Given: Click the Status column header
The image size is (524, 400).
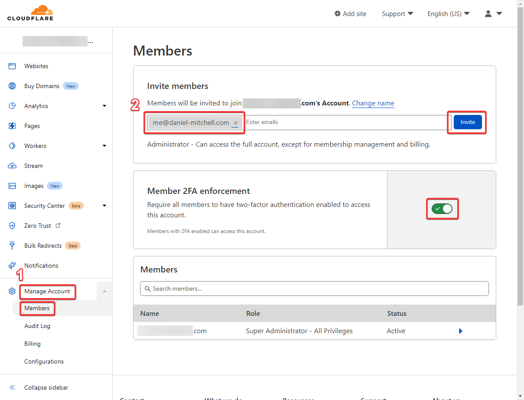Looking at the screenshot, I should (x=397, y=313).
